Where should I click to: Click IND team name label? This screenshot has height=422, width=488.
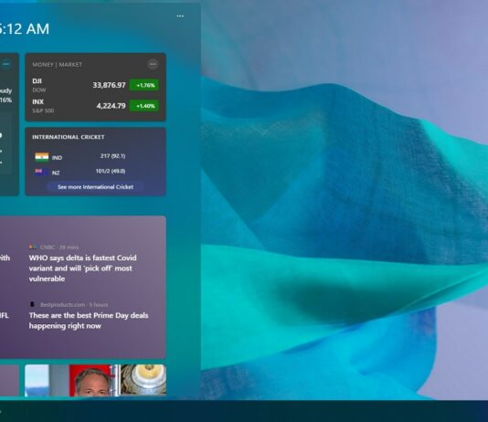click(57, 158)
